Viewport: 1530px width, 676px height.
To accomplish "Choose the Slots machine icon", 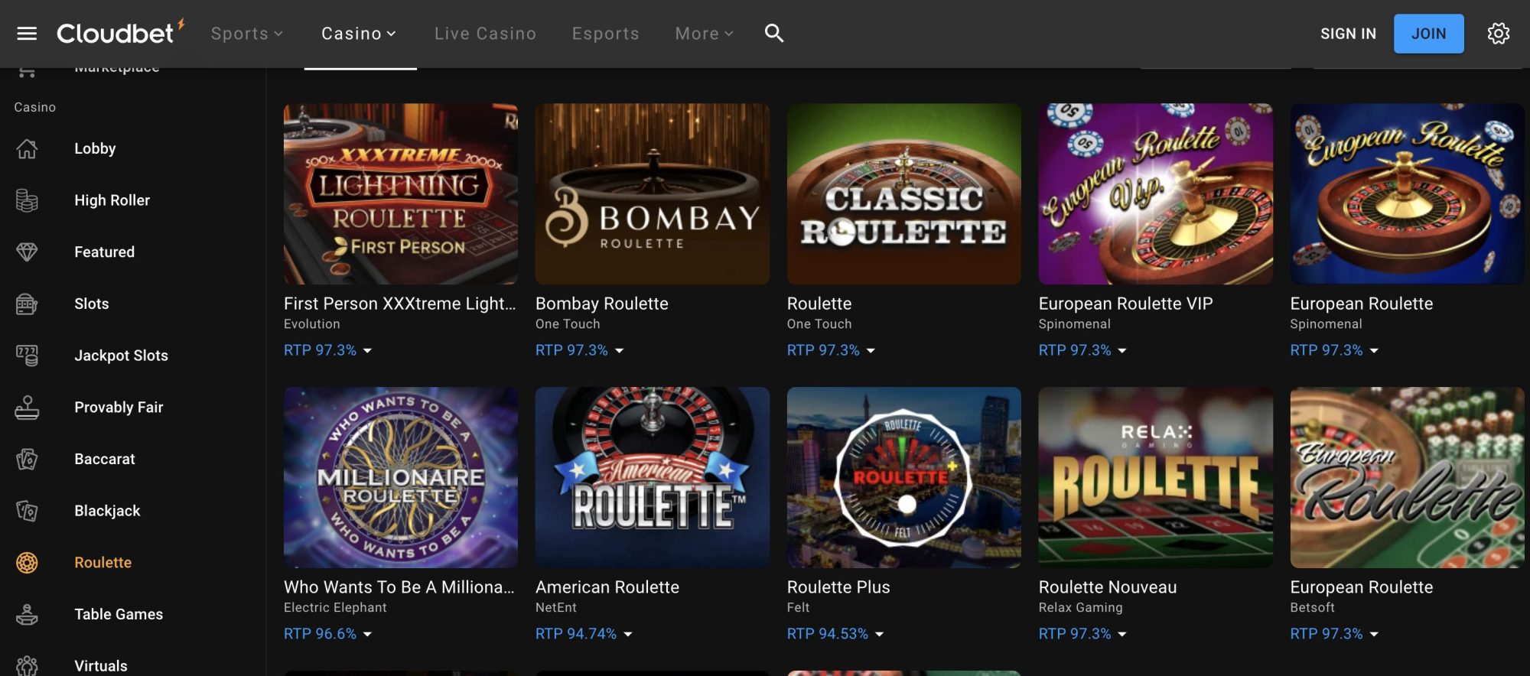I will pos(27,304).
